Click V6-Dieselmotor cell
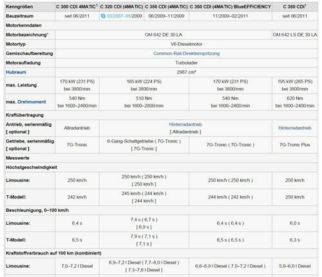 tap(186, 44)
